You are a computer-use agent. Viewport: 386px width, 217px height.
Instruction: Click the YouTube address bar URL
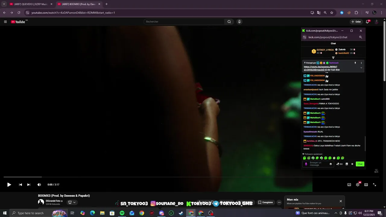click(x=73, y=13)
